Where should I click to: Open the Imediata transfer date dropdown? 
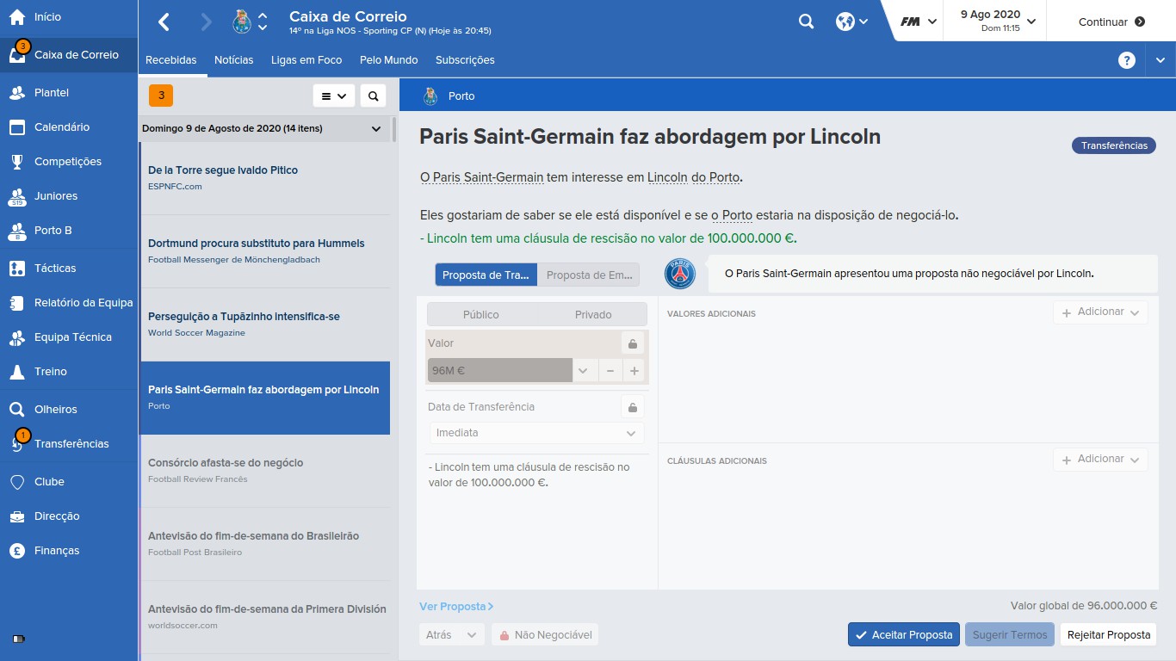click(x=536, y=433)
